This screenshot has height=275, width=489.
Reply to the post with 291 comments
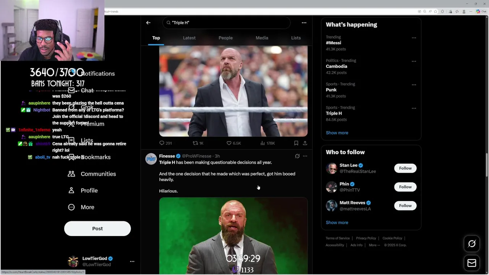click(x=165, y=143)
